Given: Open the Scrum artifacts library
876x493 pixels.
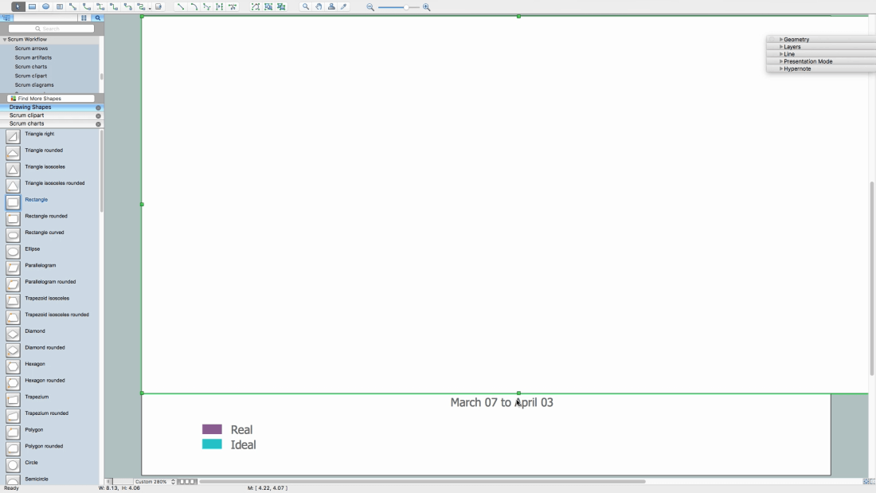Looking at the screenshot, I should 33,57.
